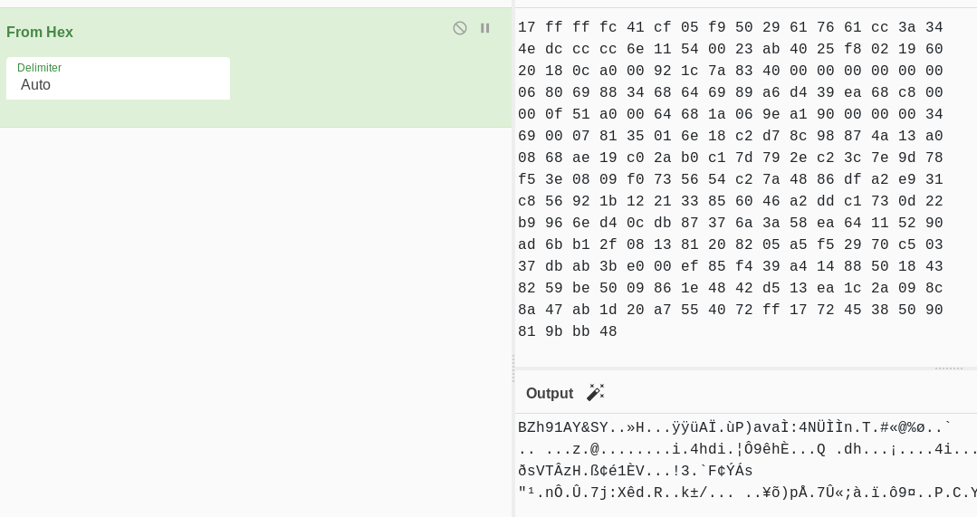Select the From Hex operation title

coord(40,33)
